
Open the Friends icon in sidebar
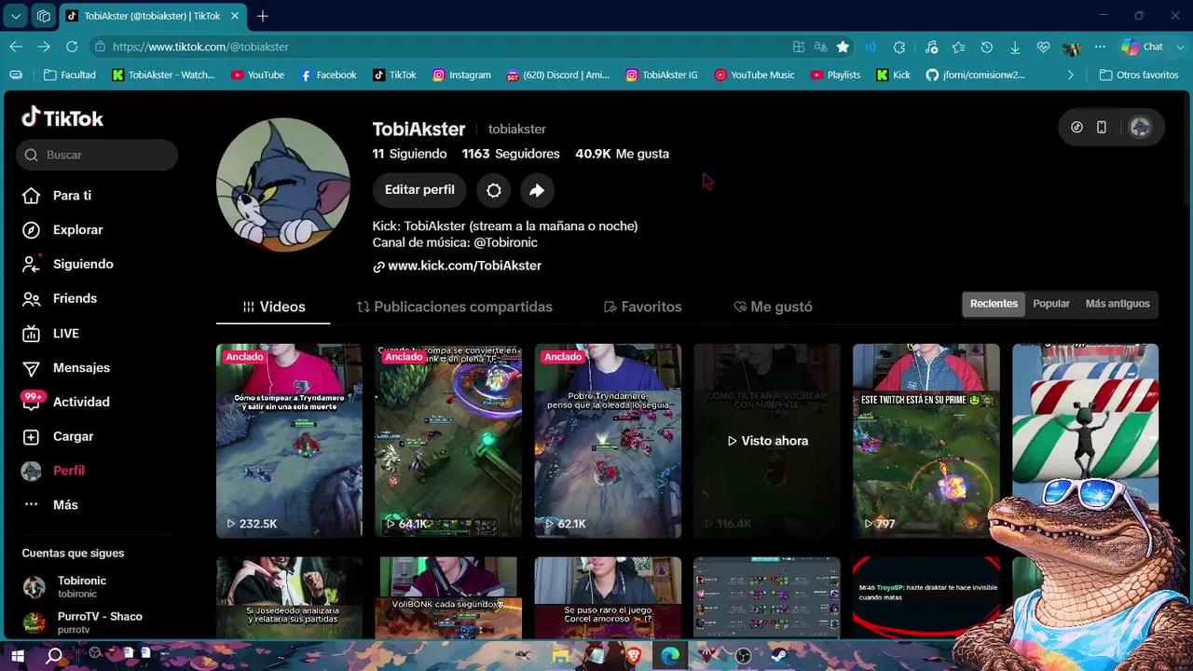coord(32,299)
